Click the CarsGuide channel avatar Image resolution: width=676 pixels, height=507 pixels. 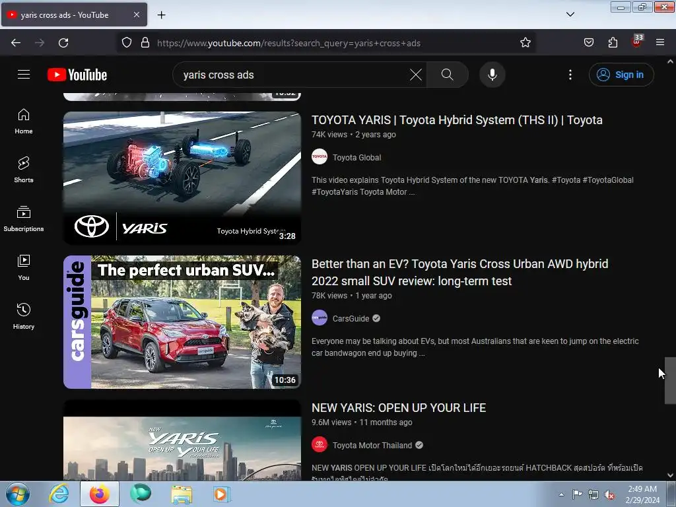[x=320, y=318]
